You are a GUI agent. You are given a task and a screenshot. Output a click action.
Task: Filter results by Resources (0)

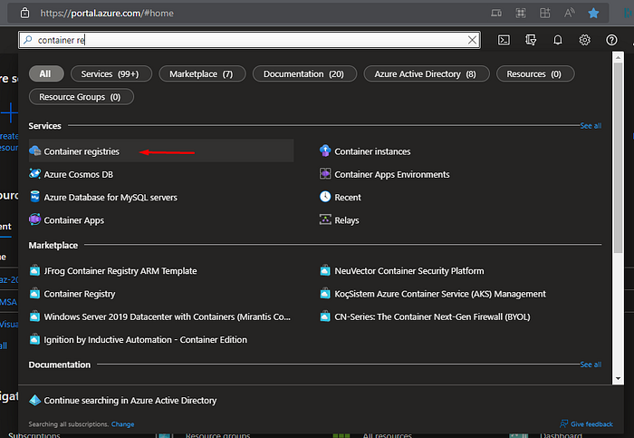(535, 73)
